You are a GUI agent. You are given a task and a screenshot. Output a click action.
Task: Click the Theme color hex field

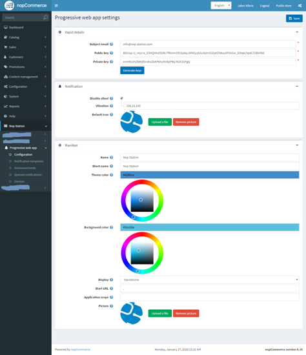(x=210, y=175)
